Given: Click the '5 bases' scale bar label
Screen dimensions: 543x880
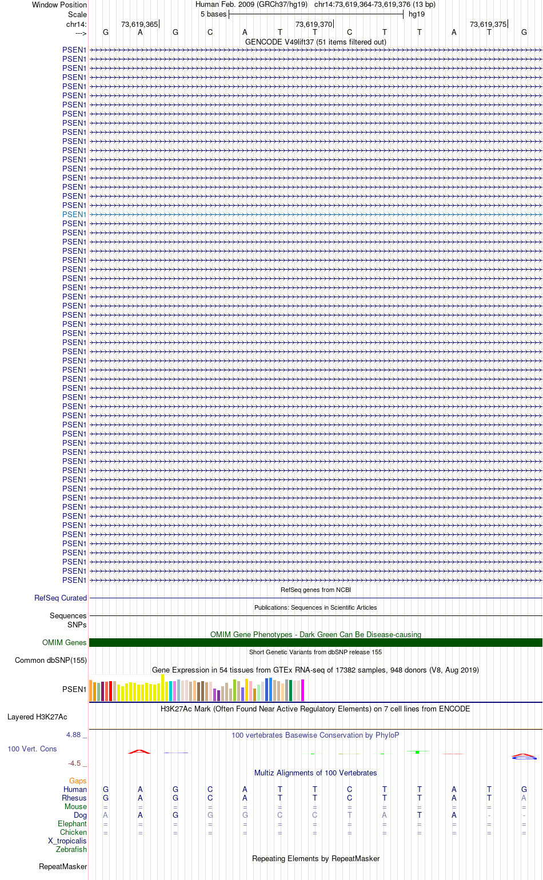Looking at the screenshot, I should pyautogui.click(x=213, y=14).
